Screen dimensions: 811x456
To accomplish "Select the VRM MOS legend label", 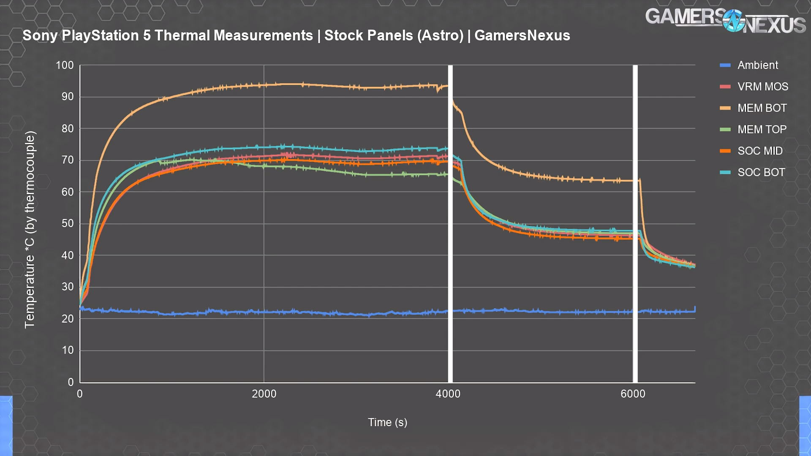I will [763, 87].
